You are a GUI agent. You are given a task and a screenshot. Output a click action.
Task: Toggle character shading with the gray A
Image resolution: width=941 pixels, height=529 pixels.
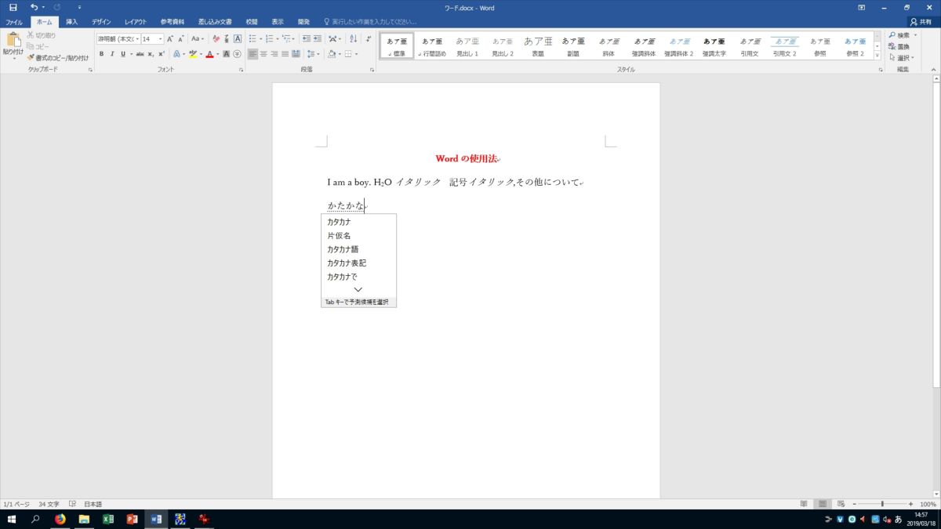pyautogui.click(x=227, y=54)
